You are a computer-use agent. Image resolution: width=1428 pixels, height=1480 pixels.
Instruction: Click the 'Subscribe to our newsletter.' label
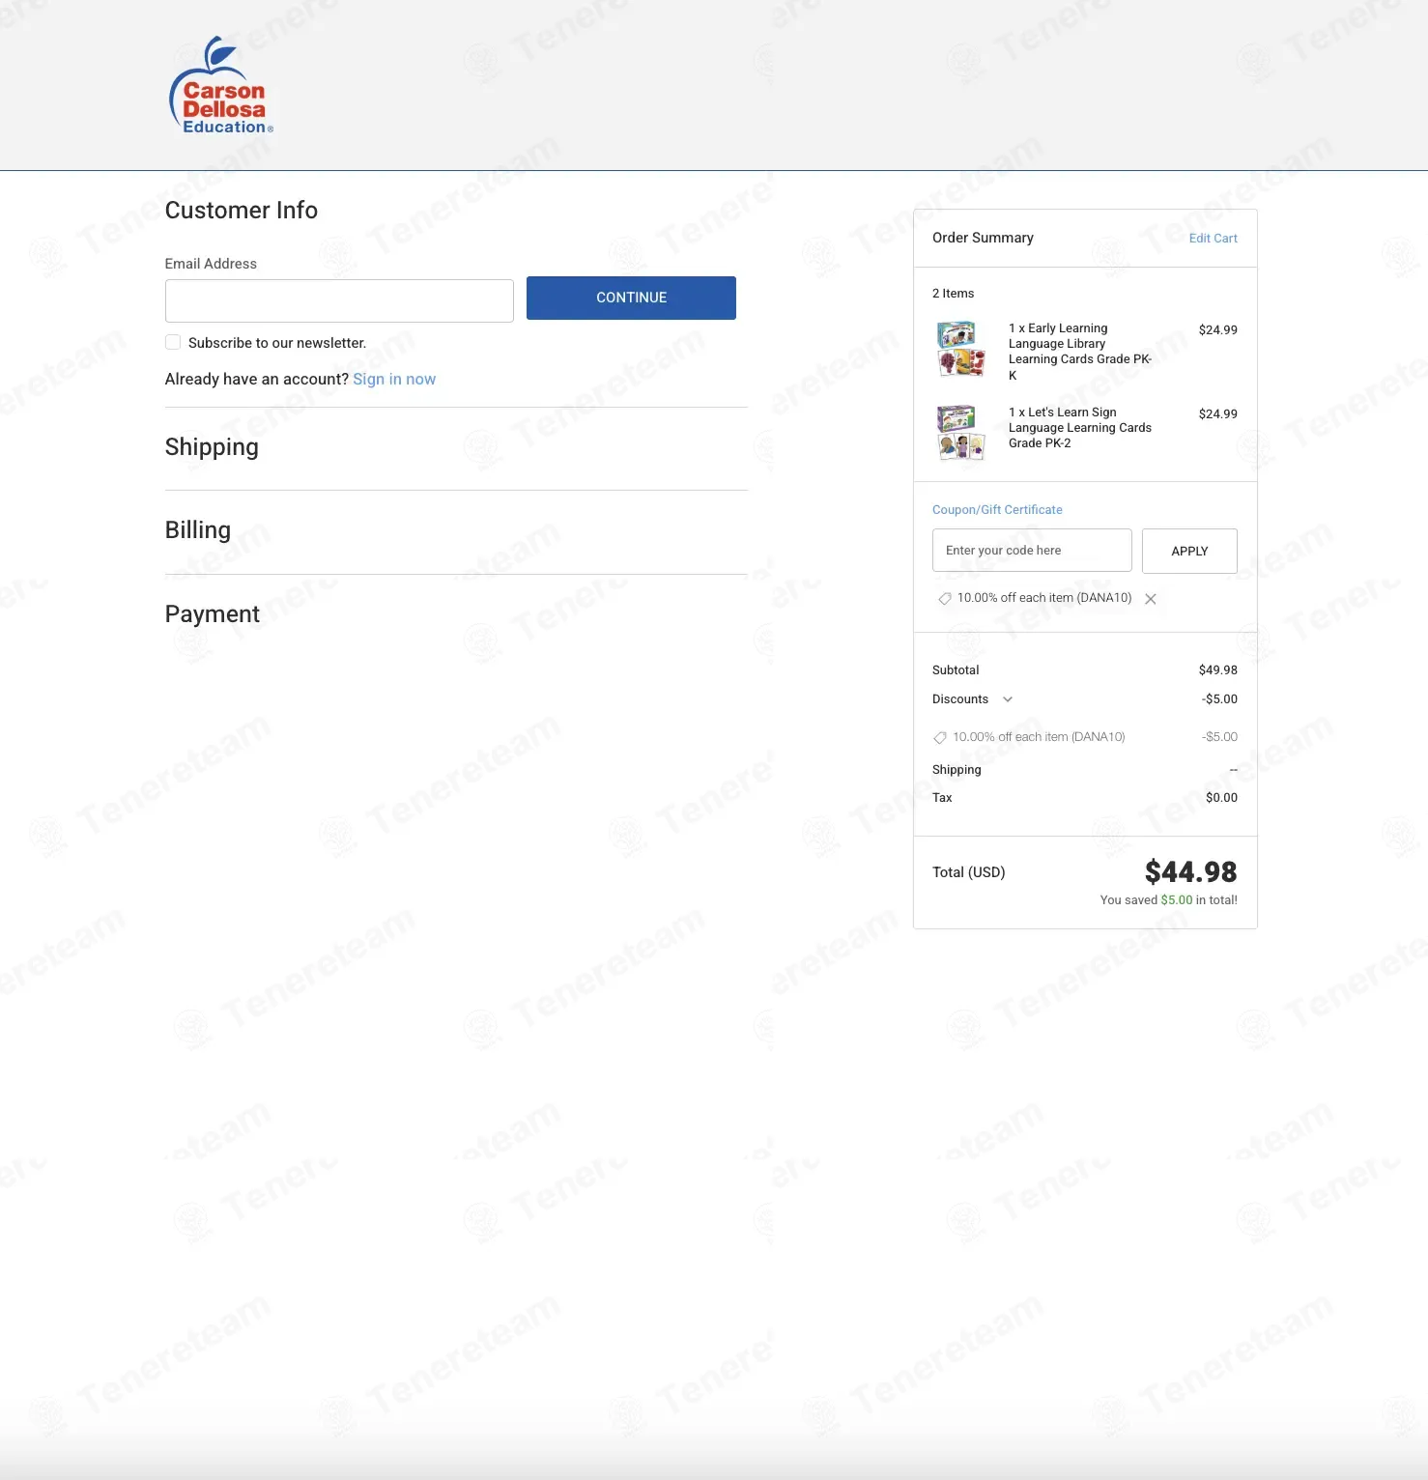pyautogui.click(x=277, y=343)
